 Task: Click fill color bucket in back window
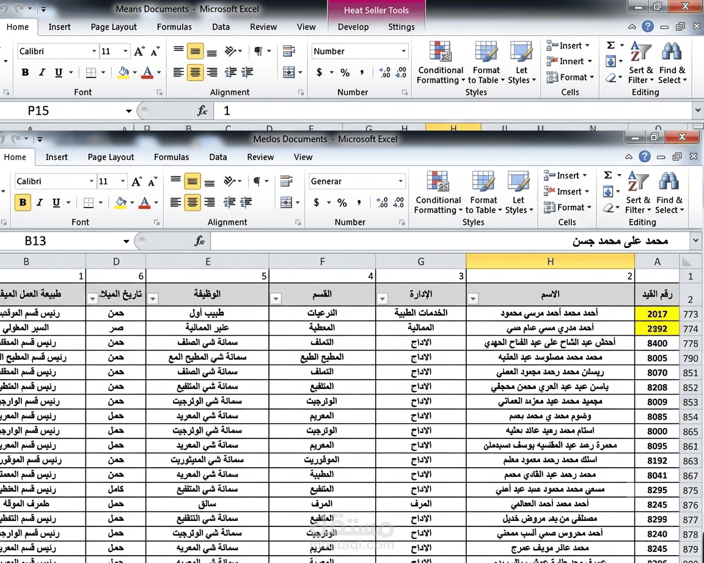pyautogui.click(x=123, y=73)
